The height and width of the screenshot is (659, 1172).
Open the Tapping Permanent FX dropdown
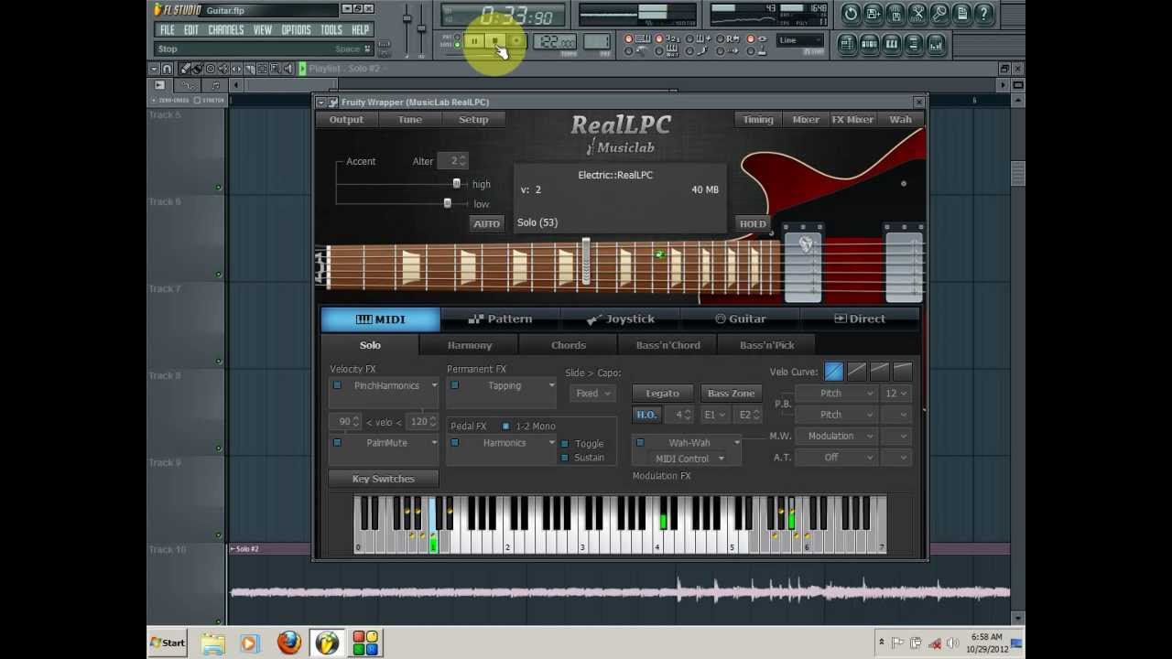click(x=551, y=385)
